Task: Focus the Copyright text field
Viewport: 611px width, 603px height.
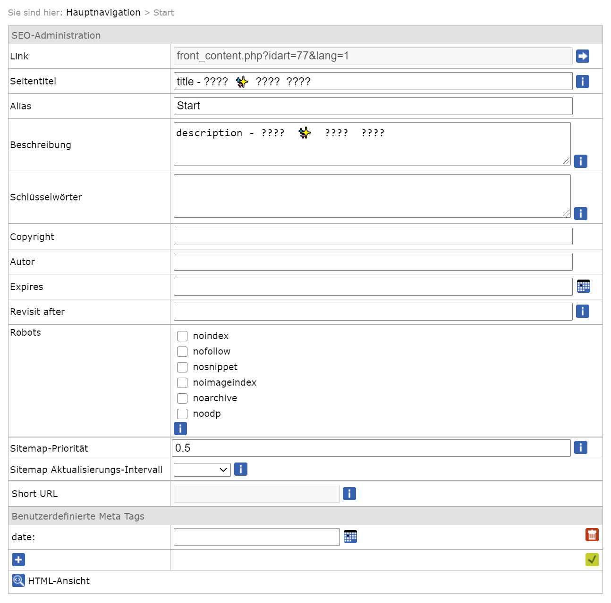Action: pyautogui.click(x=373, y=237)
